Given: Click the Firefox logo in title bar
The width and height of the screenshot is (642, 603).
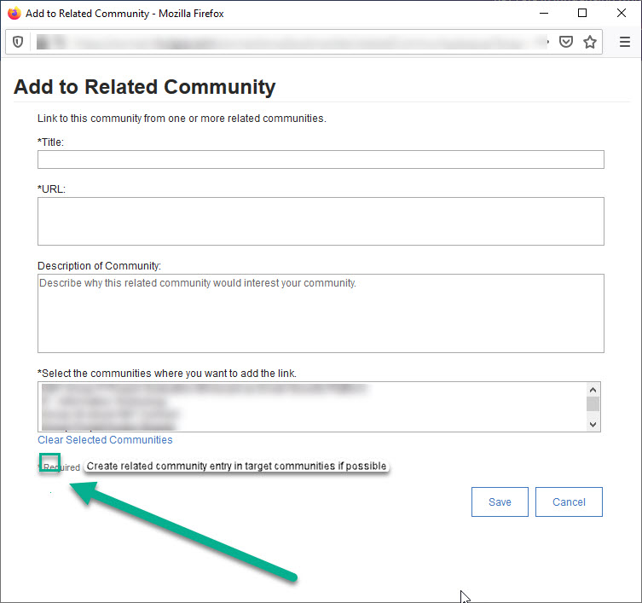Looking at the screenshot, I should coord(14,14).
